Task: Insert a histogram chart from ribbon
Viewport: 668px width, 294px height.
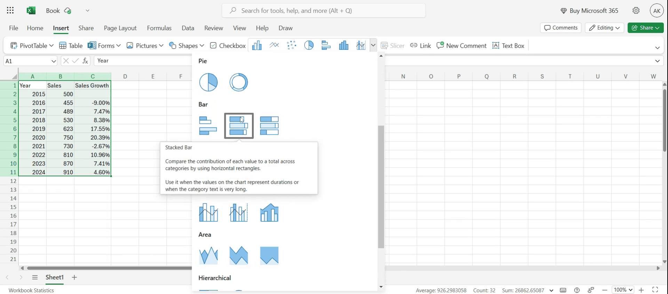Action: pos(343,46)
